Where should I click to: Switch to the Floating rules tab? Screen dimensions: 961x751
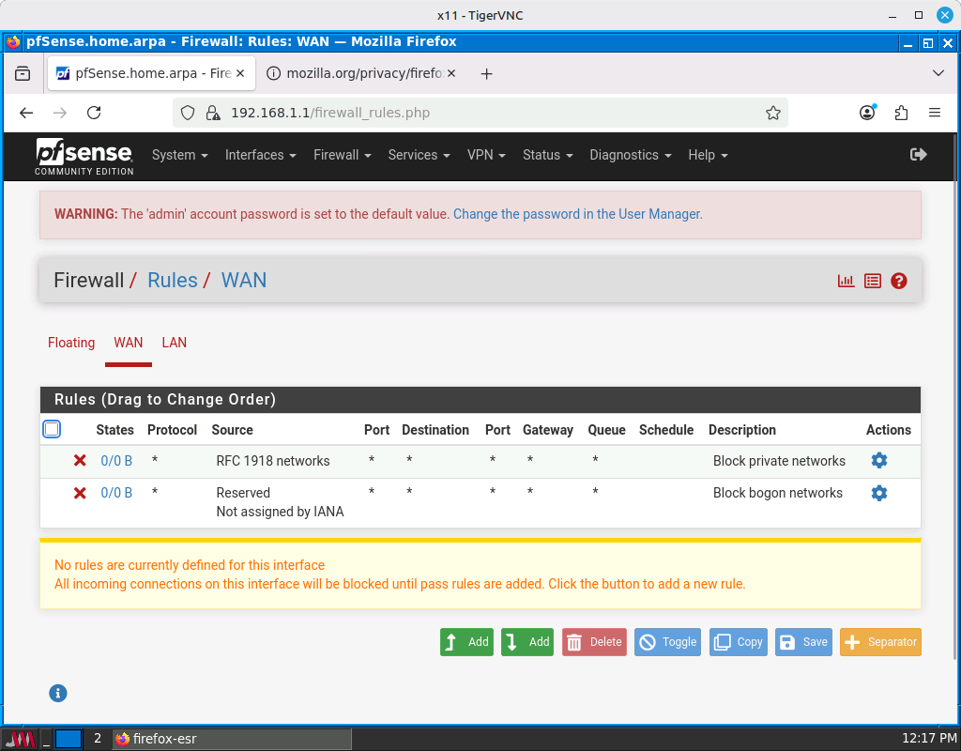(x=71, y=343)
